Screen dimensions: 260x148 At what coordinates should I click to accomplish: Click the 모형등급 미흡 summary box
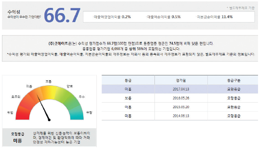(x=49, y=137)
